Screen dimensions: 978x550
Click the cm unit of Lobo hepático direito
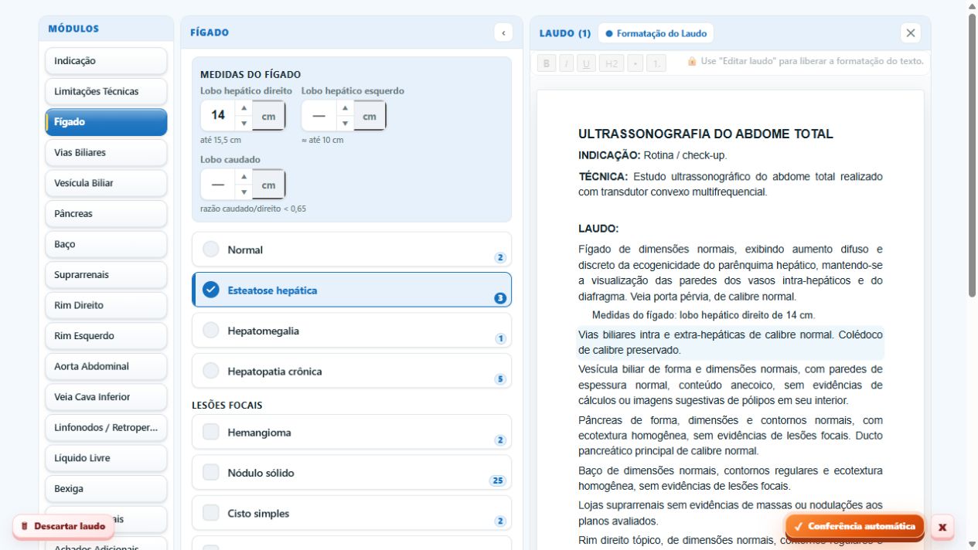[268, 116]
